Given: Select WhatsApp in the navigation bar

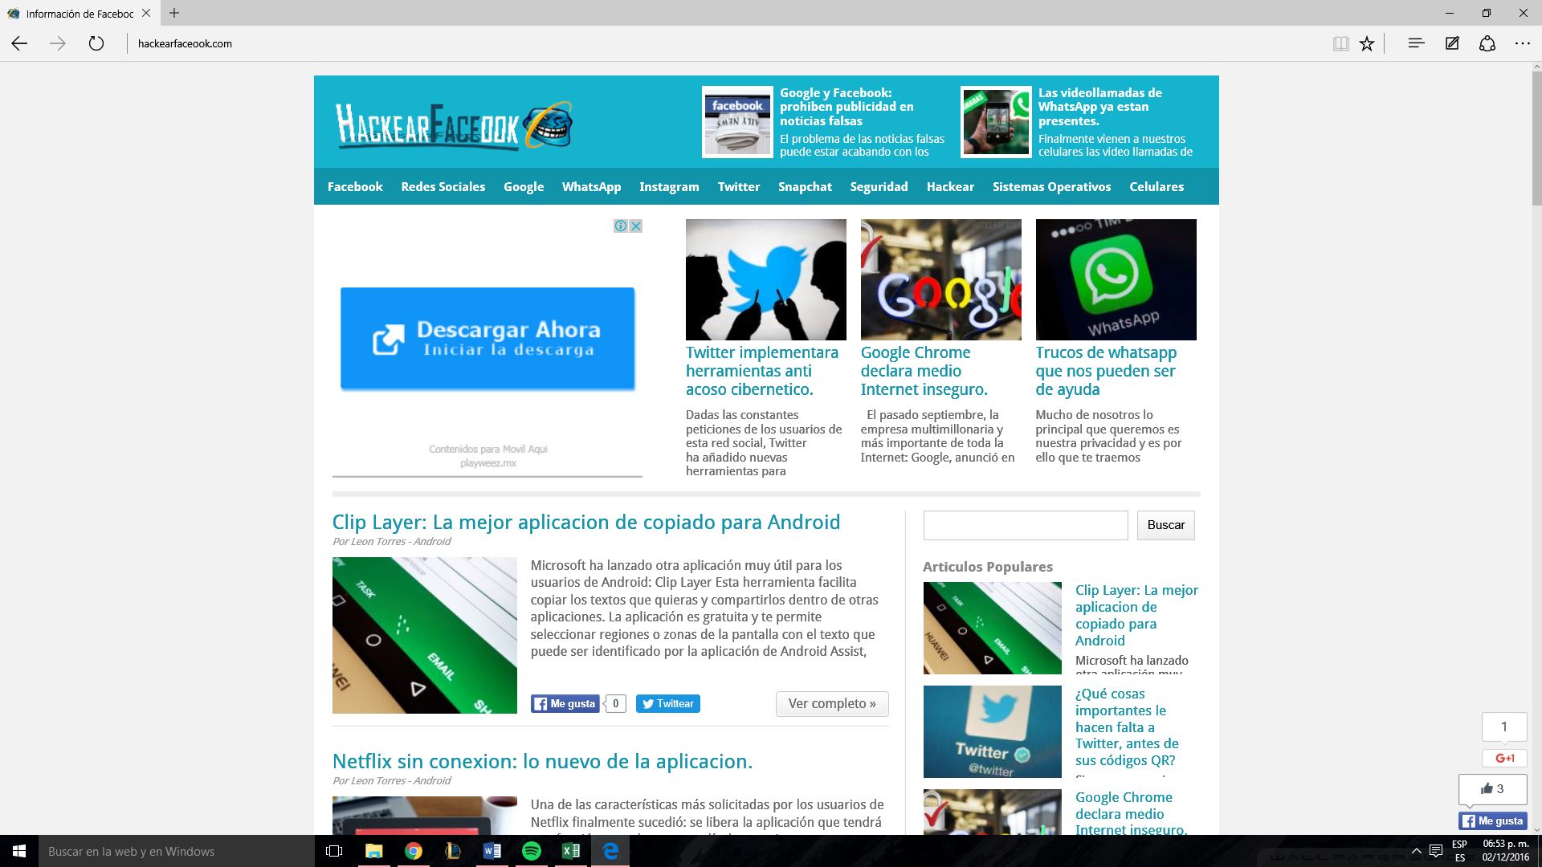Looking at the screenshot, I should 592,186.
